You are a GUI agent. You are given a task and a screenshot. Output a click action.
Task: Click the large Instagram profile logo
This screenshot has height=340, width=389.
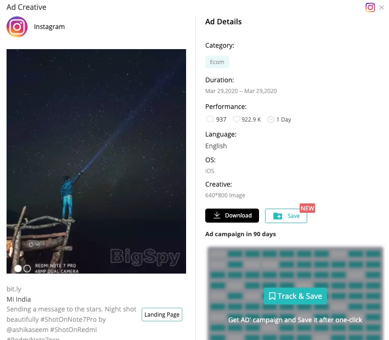coord(17,27)
